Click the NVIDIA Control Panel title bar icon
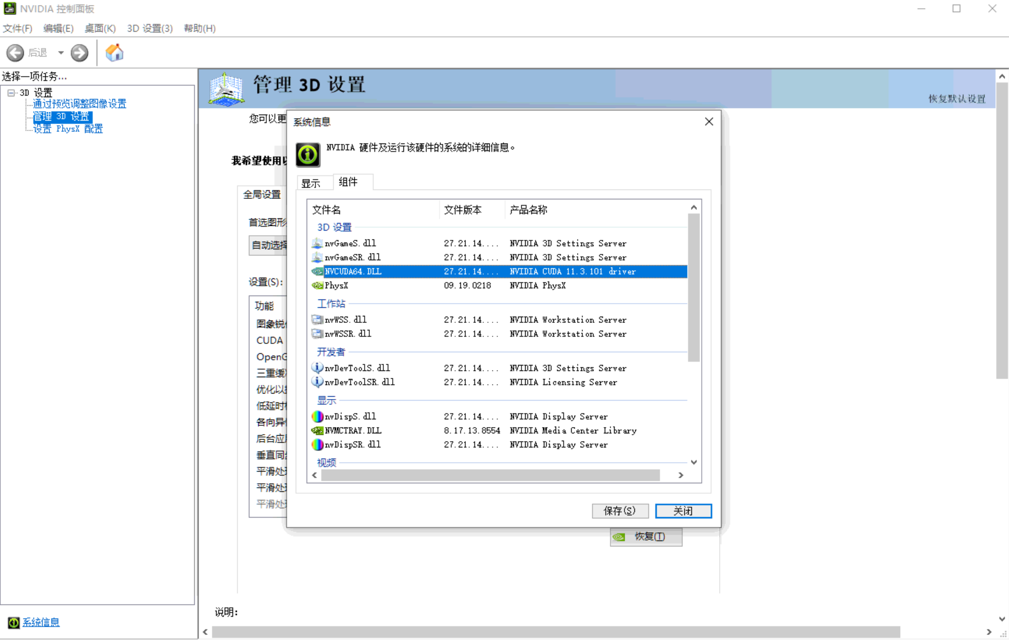Image resolution: width=1009 pixels, height=640 pixels. (10, 9)
